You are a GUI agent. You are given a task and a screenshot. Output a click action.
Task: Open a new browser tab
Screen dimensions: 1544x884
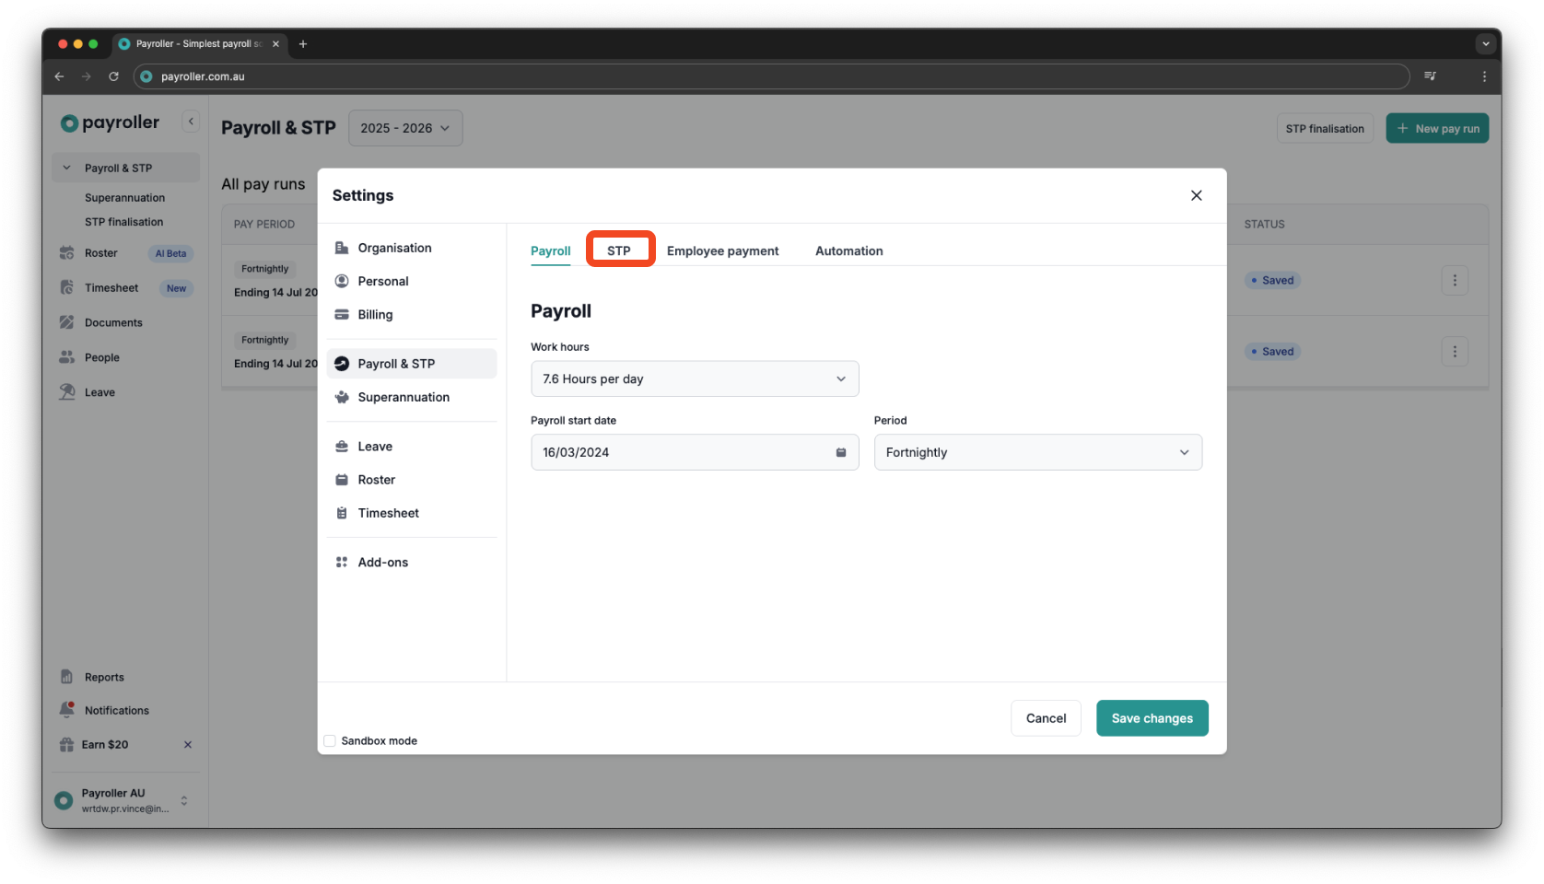tap(302, 43)
